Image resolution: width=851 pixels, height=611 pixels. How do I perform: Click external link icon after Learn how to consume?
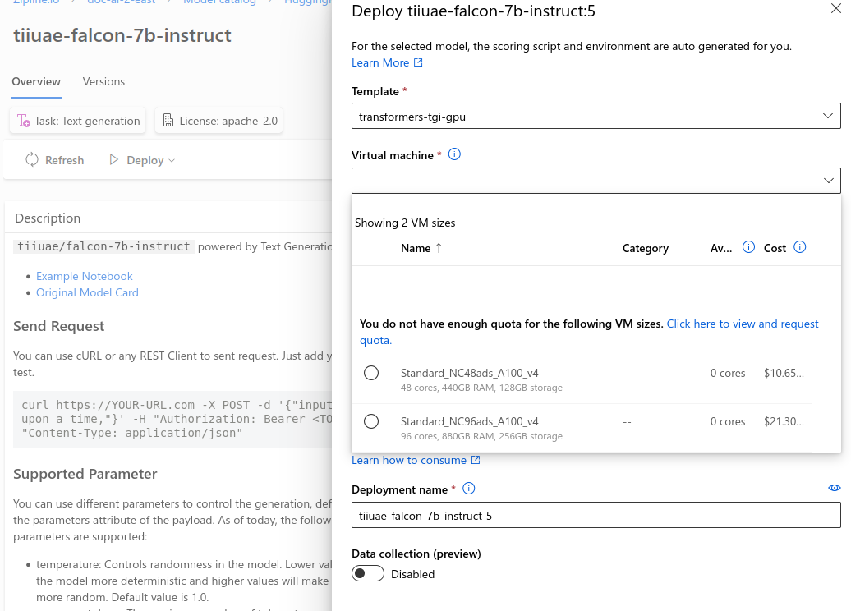pyautogui.click(x=476, y=460)
